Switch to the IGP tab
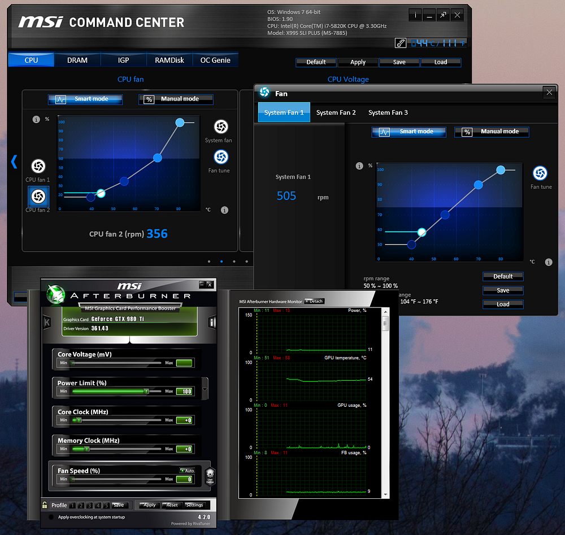This screenshot has height=535, width=565. (123, 60)
